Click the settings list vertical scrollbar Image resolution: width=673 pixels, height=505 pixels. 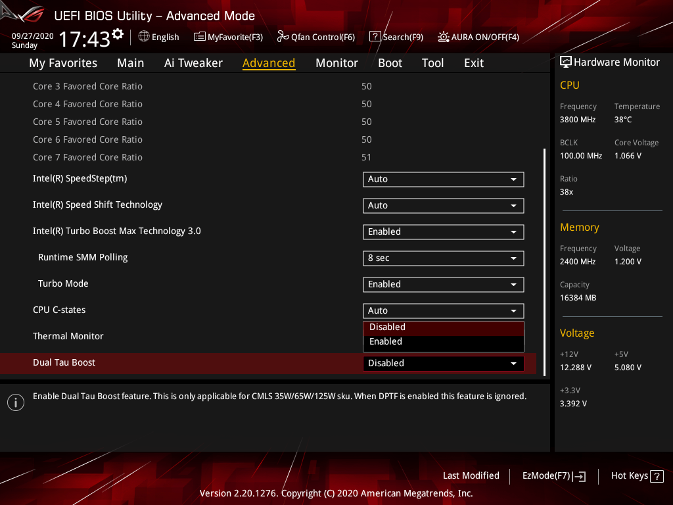(544, 262)
